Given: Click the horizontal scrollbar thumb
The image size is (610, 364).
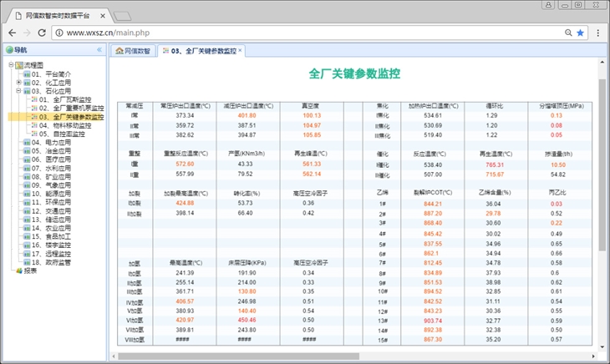Looking at the screenshot, I should [238, 356].
